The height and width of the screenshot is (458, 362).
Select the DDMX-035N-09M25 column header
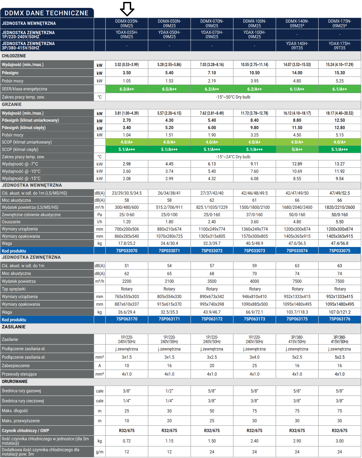tap(127, 23)
